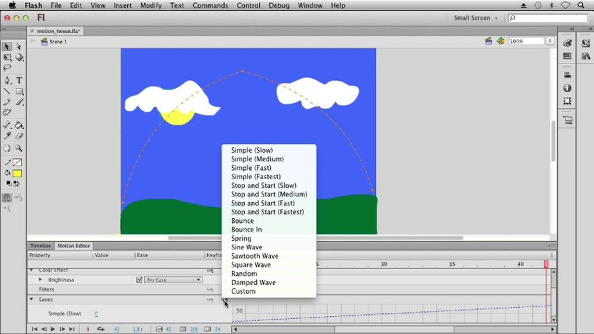594x334 pixels.
Task: Open the Info panel icon
Action: (567, 88)
